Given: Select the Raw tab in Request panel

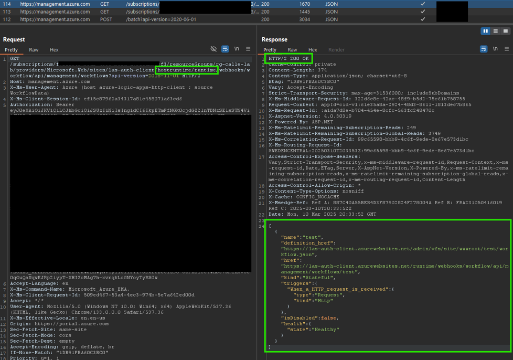Looking at the screenshot, I should coord(34,50).
